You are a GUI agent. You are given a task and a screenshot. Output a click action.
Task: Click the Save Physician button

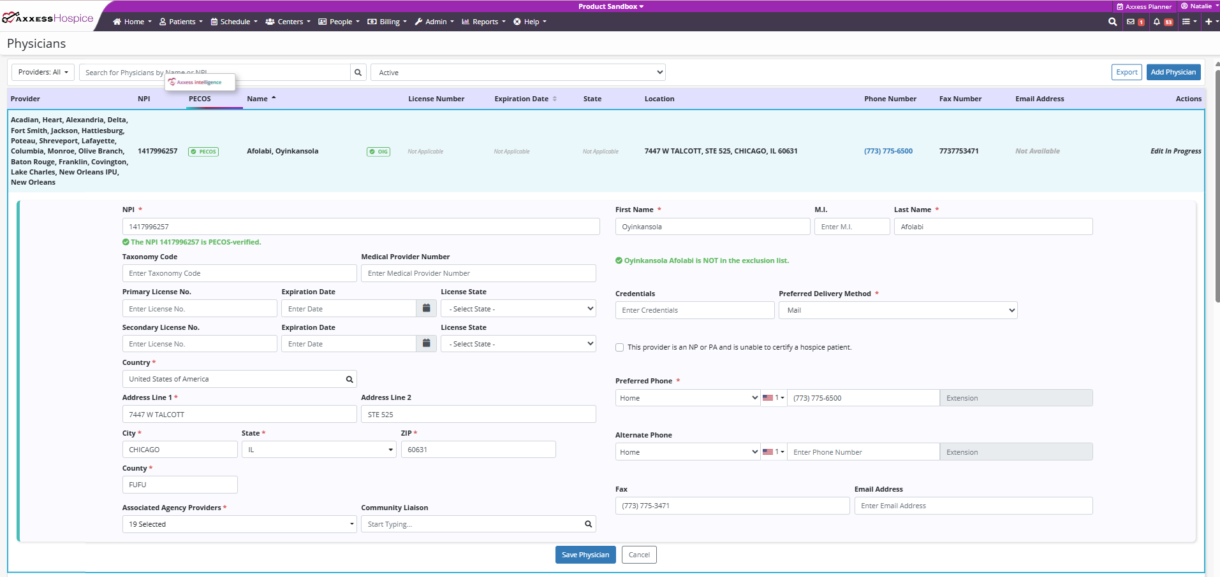click(585, 555)
